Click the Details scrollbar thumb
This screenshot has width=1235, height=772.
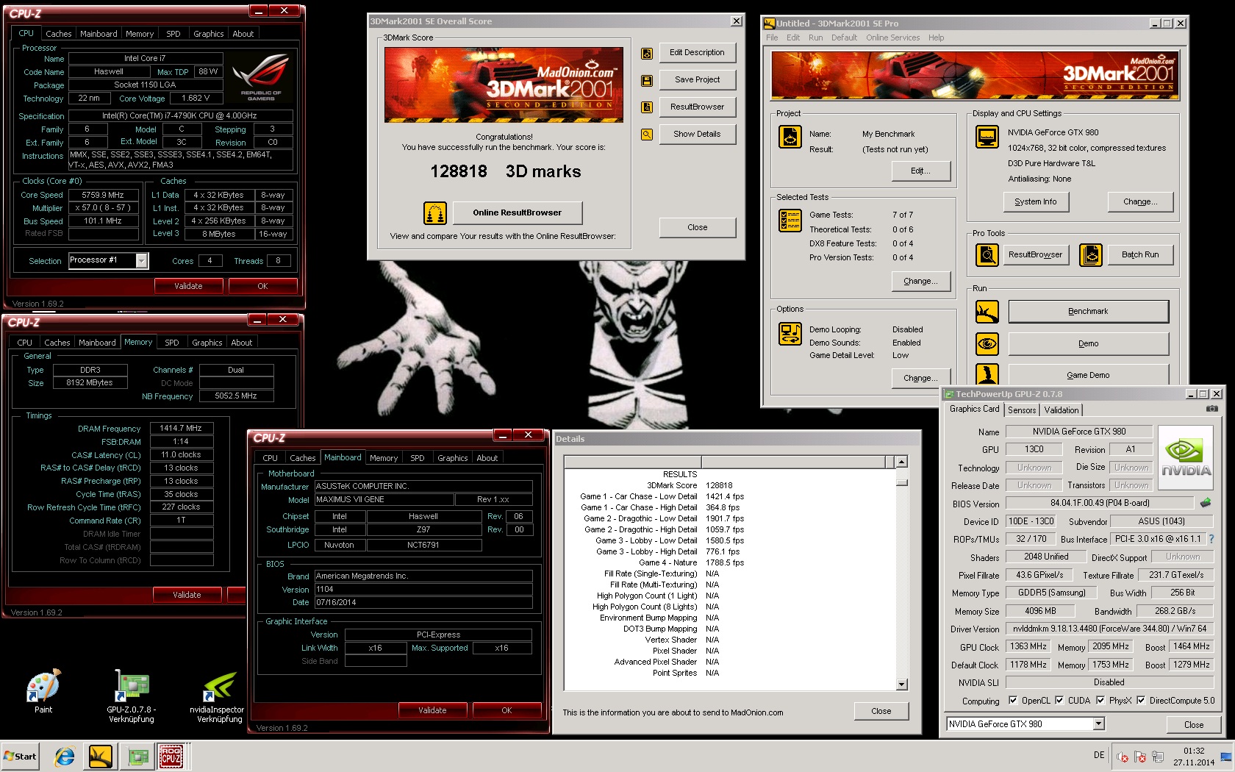tap(902, 482)
